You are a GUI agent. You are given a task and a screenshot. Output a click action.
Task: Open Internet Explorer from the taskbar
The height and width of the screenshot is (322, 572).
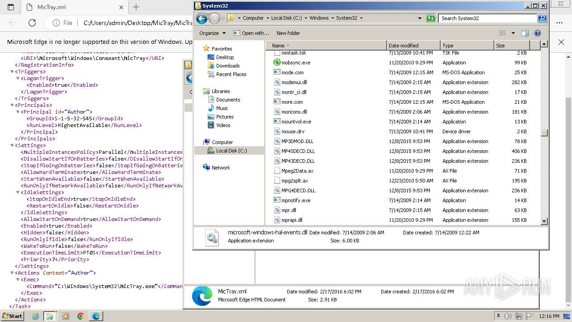point(35,316)
